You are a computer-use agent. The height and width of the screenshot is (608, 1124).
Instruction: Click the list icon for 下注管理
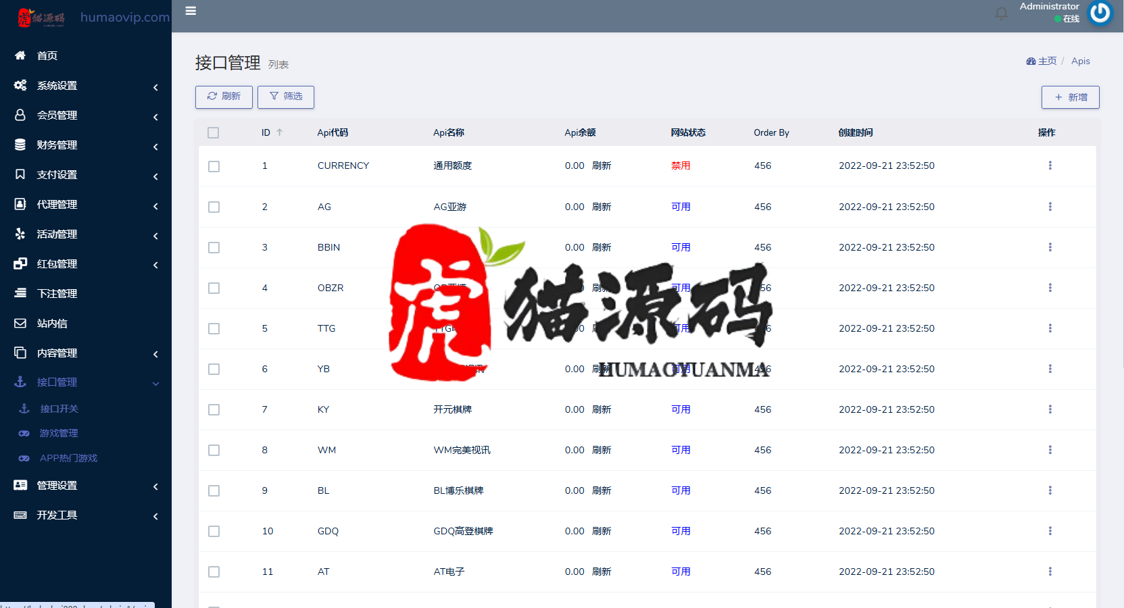pyautogui.click(x=20, y=293)
